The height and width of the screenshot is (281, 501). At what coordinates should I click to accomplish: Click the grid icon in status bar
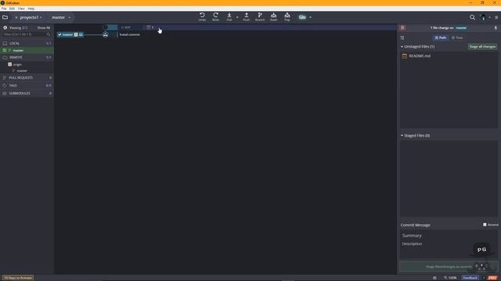point(434,278)
